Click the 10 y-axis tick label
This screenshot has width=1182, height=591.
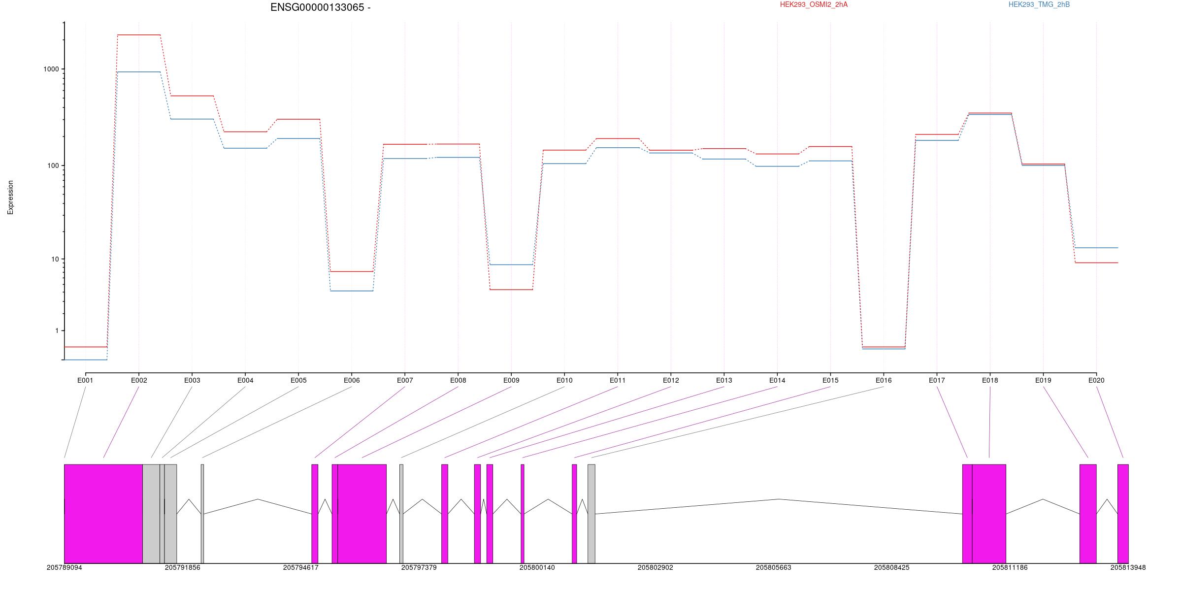coord(55,260)
